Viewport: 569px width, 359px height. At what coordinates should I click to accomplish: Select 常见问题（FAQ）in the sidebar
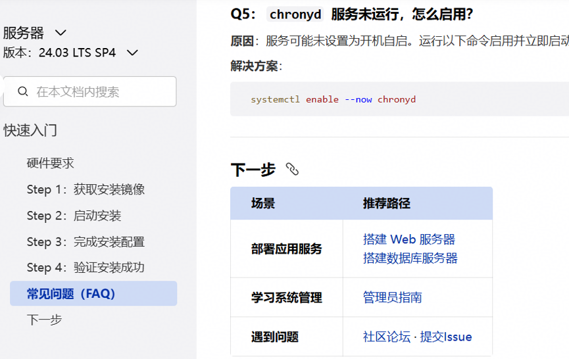(x=93, y=293)
